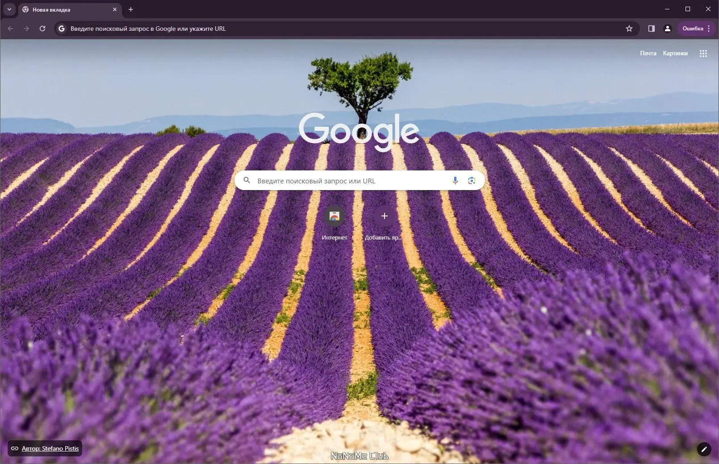The height and width of the screenshot is (464, 719).
Task: Go back to the previous page
Action: pyautogui.click(x=10, y=29)
